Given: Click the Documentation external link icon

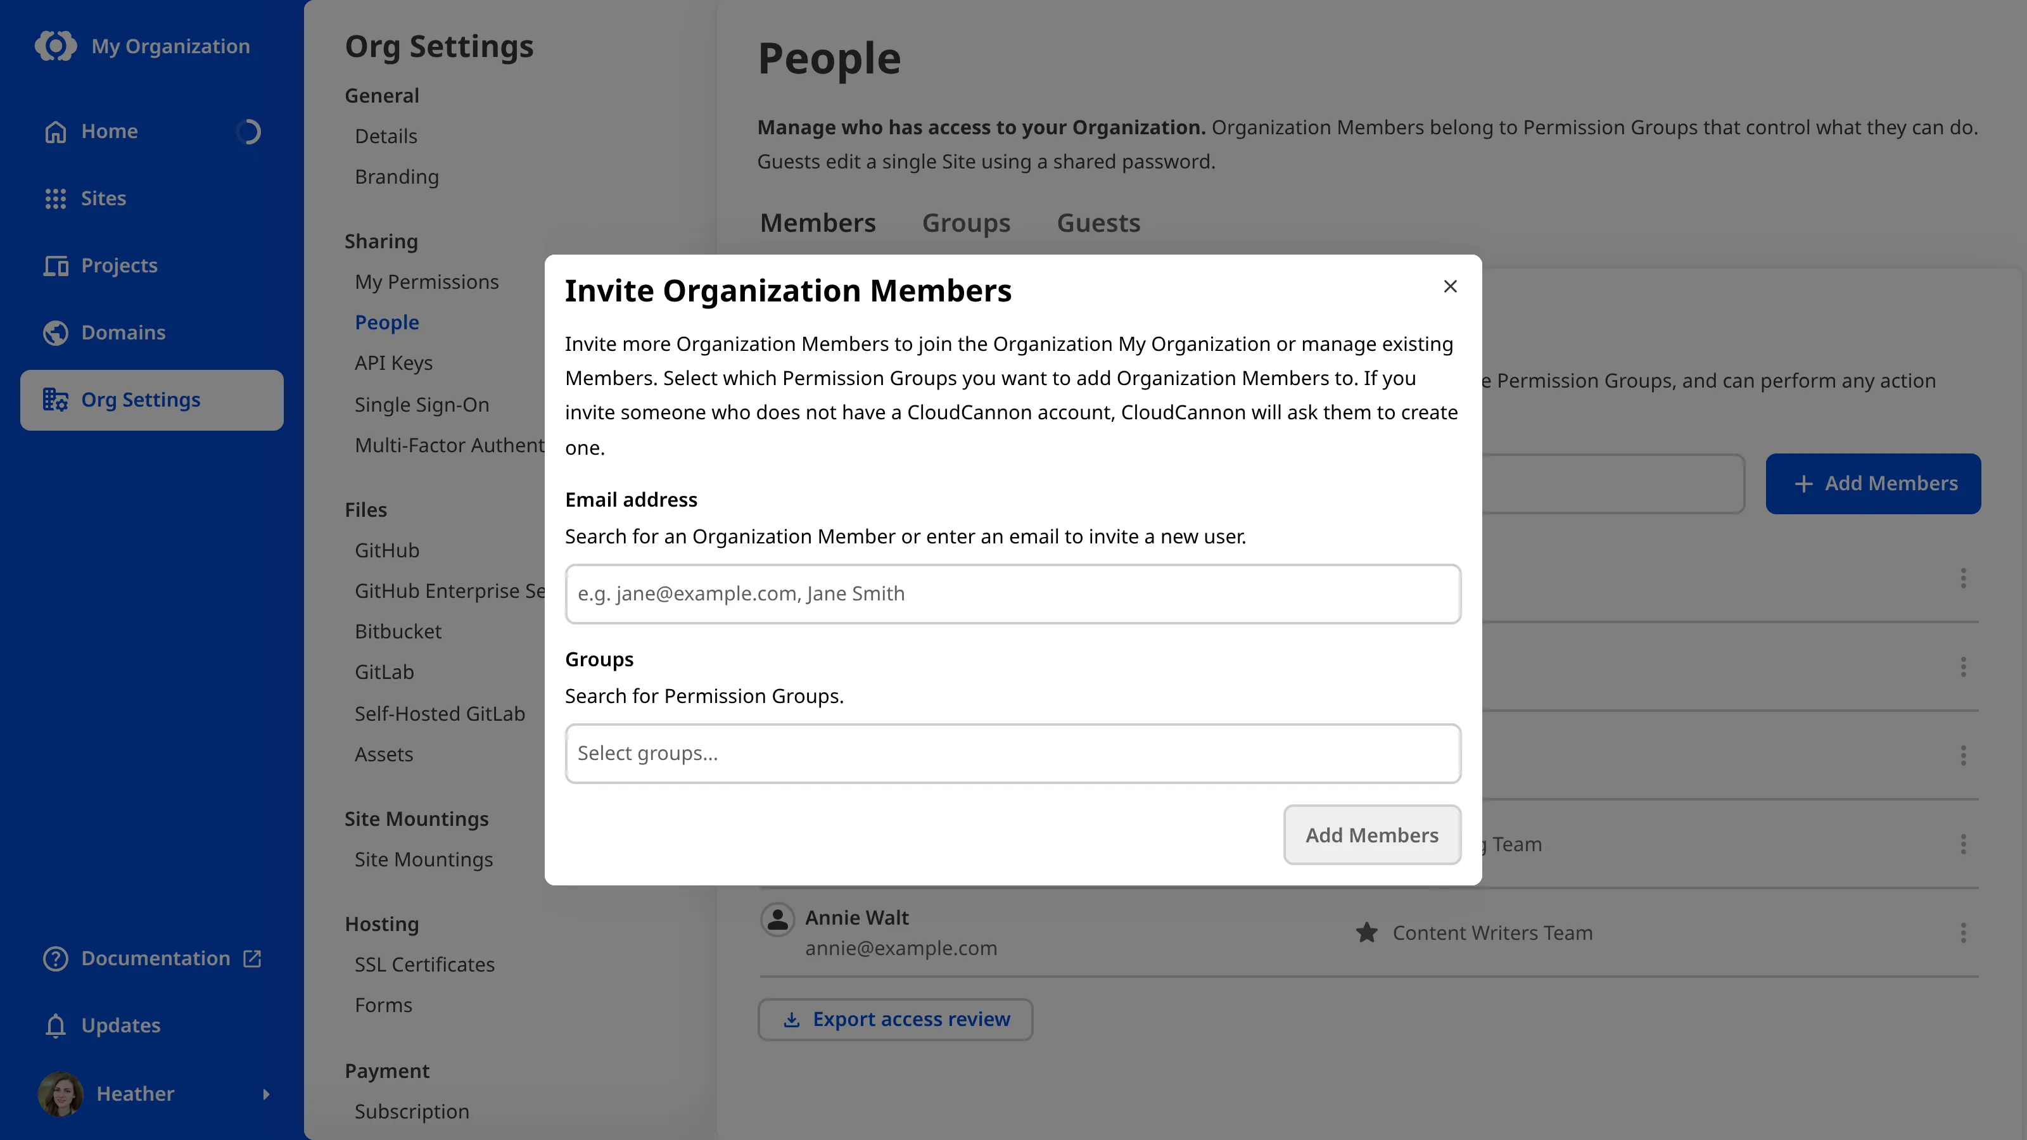Looking at the screenshot, I should (252, 958).
